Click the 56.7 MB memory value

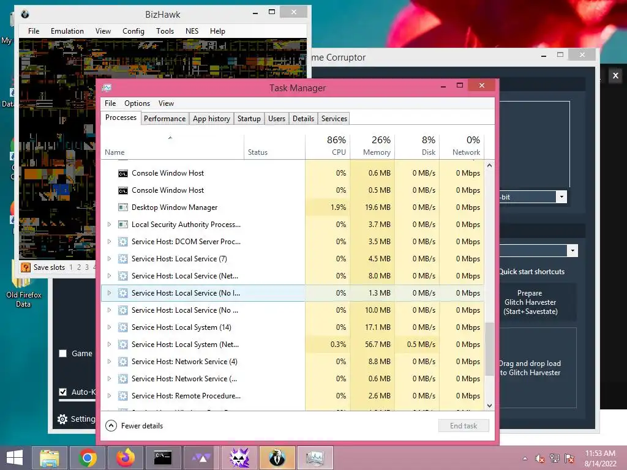tap(377, 345)
